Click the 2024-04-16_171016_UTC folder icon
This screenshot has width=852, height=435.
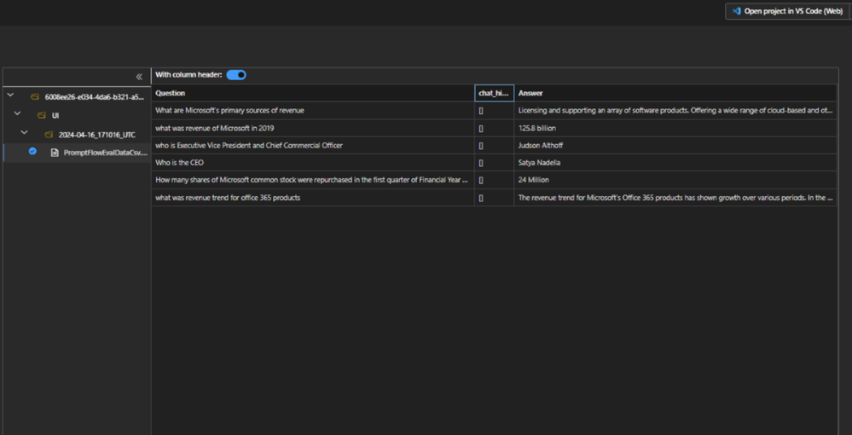(x=49, y=135)
